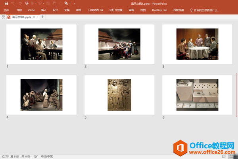Select slide 3 thumbnail with round table
This screenshot has height=159, width=238.
tap(197, 44)
